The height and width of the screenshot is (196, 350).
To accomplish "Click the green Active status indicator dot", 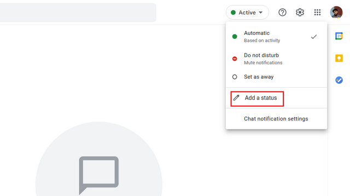I will click(x=234, y=13).
